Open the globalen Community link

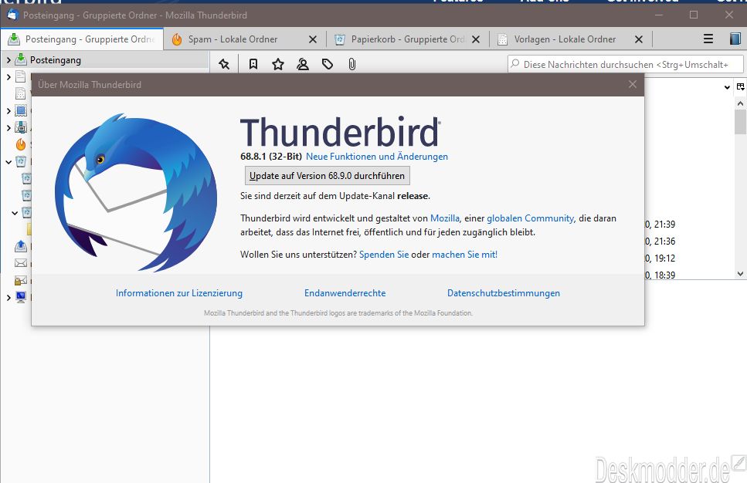pyautogui.click(x=530, y=218)
